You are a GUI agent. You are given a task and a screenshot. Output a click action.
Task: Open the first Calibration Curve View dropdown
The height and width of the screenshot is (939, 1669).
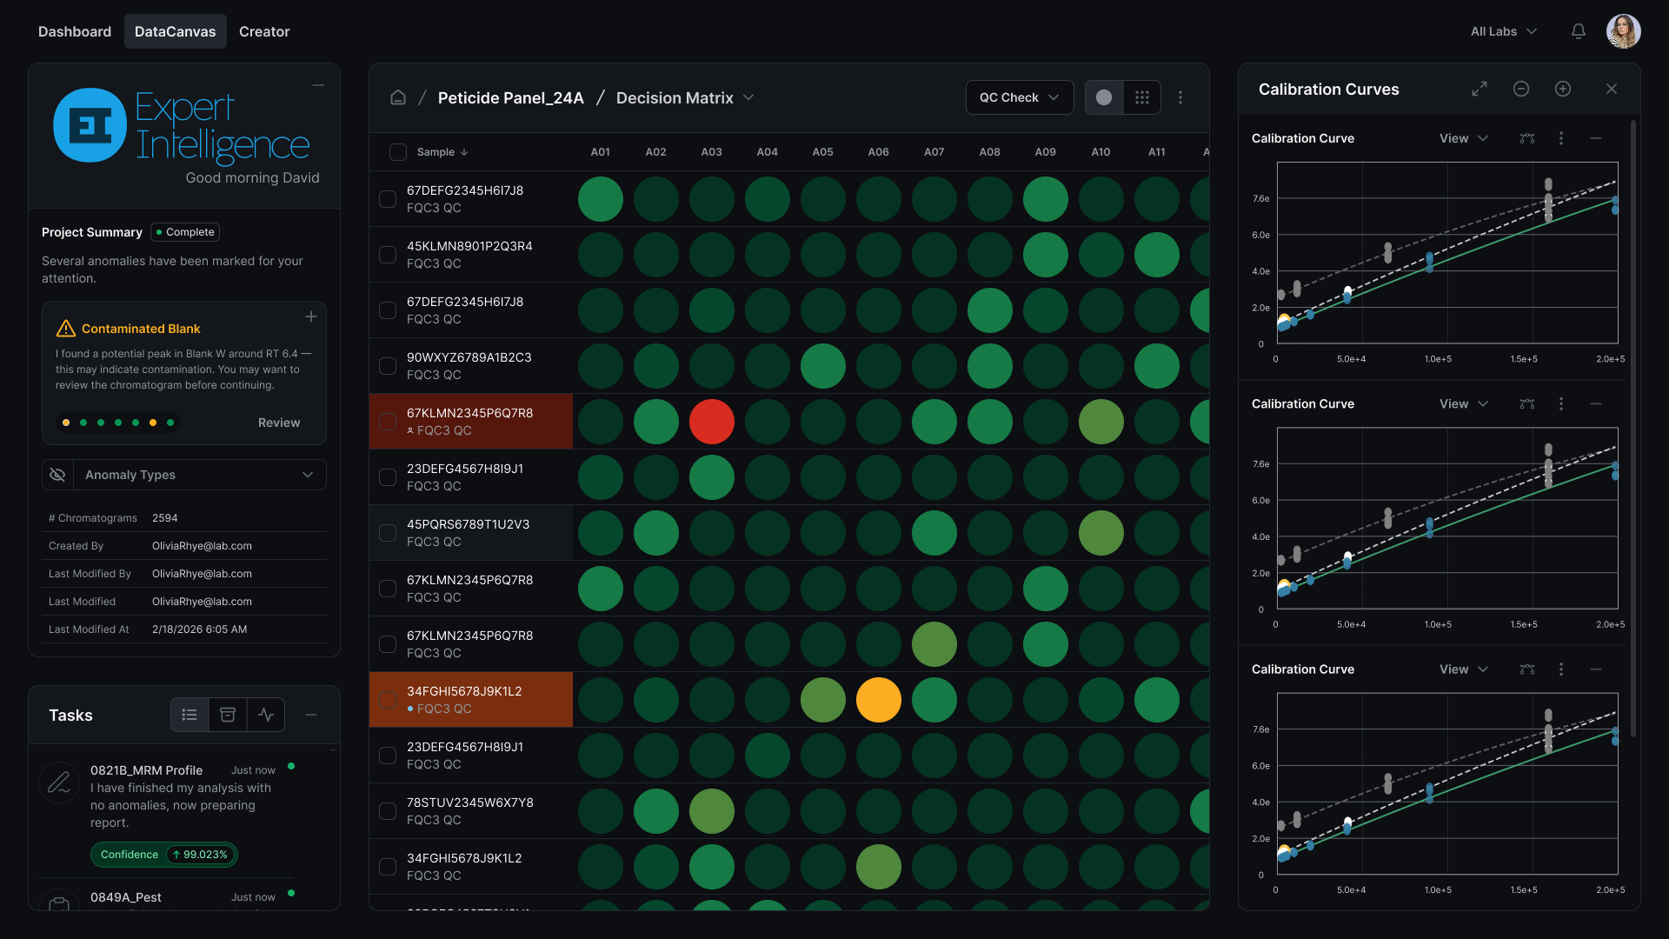click(1464, 138)
